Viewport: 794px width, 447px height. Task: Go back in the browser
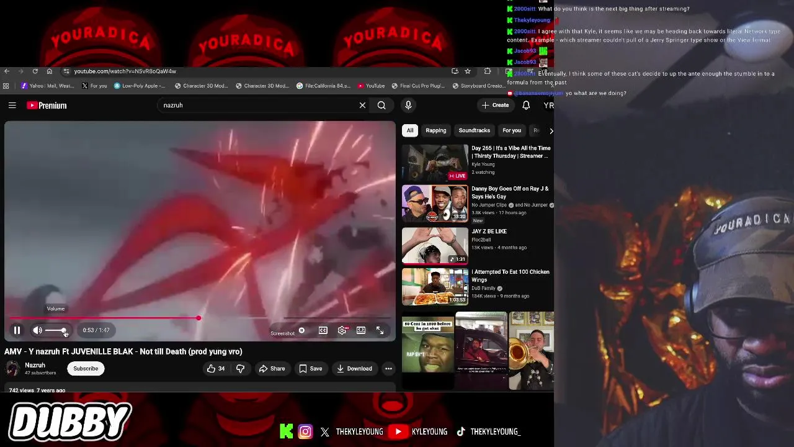[6, 71]
